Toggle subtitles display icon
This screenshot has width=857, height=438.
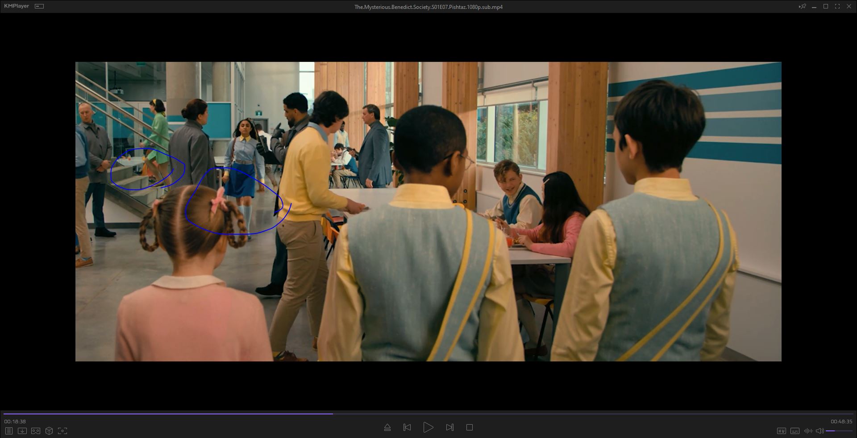tap(795, 431)
